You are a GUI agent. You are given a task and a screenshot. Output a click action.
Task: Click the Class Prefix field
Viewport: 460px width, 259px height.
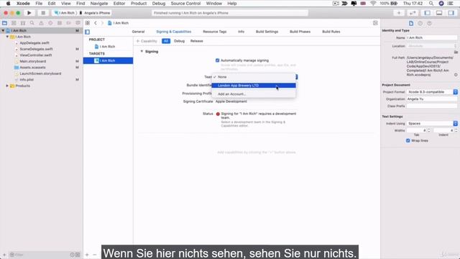(x=432, y=106)
